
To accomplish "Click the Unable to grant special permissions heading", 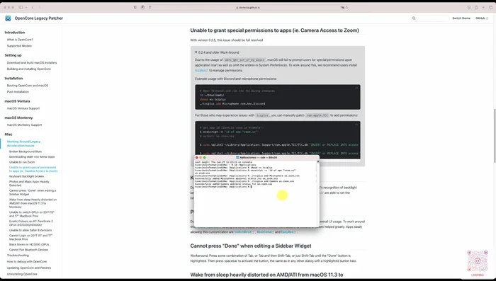I will coord(275,30).
